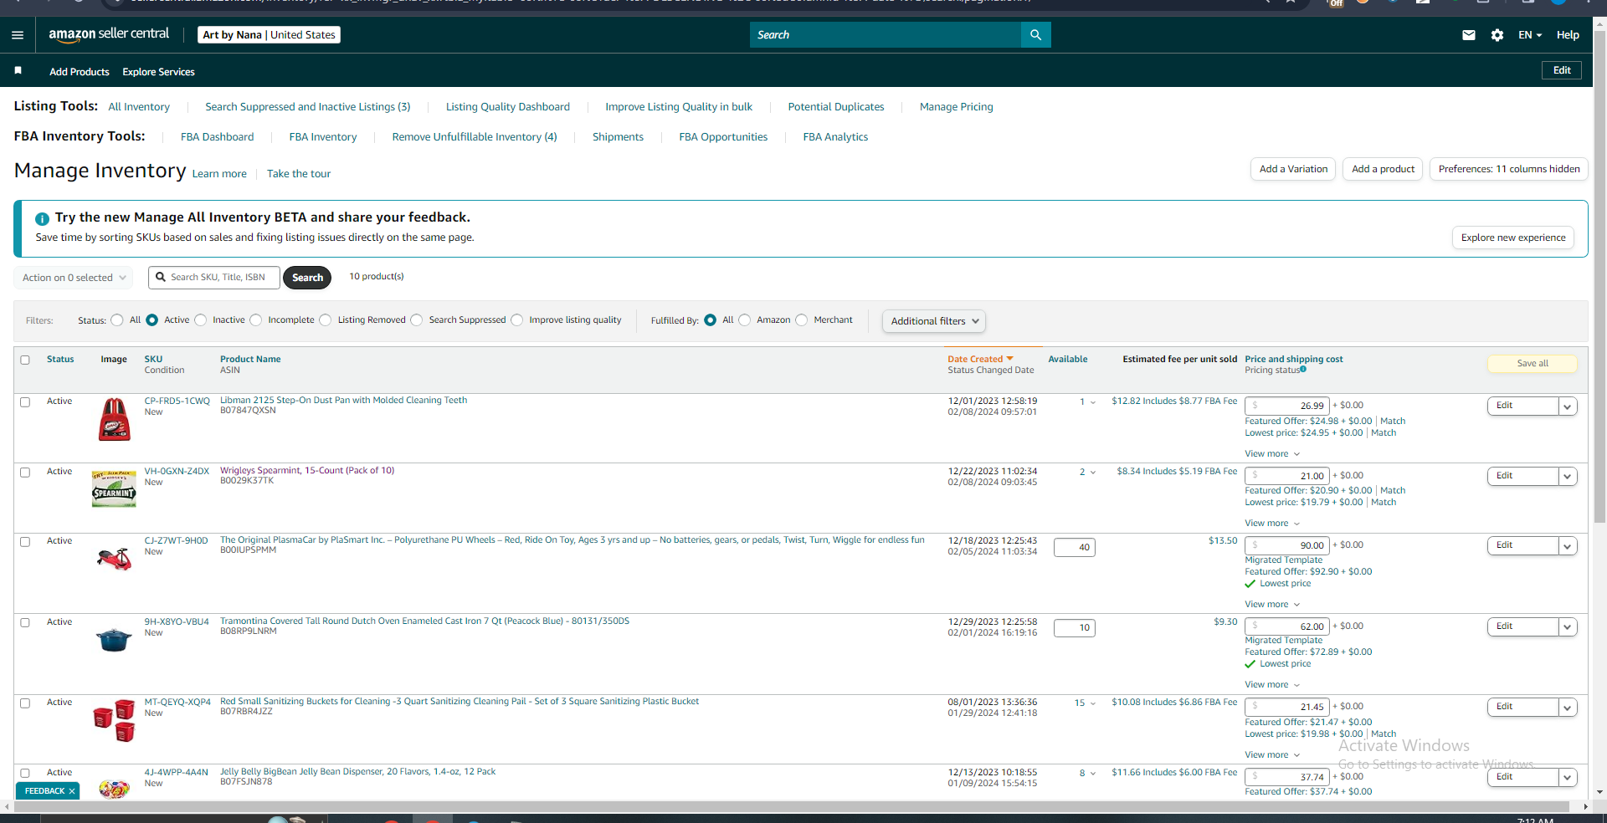Click Add a product button

click(1383, 169)
